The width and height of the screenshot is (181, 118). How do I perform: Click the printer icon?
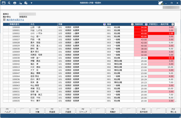15,3
